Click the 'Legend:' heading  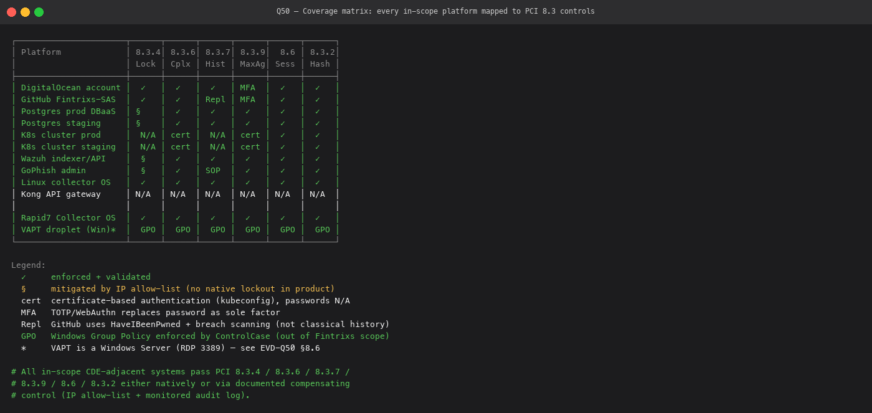tap(29, 265)
